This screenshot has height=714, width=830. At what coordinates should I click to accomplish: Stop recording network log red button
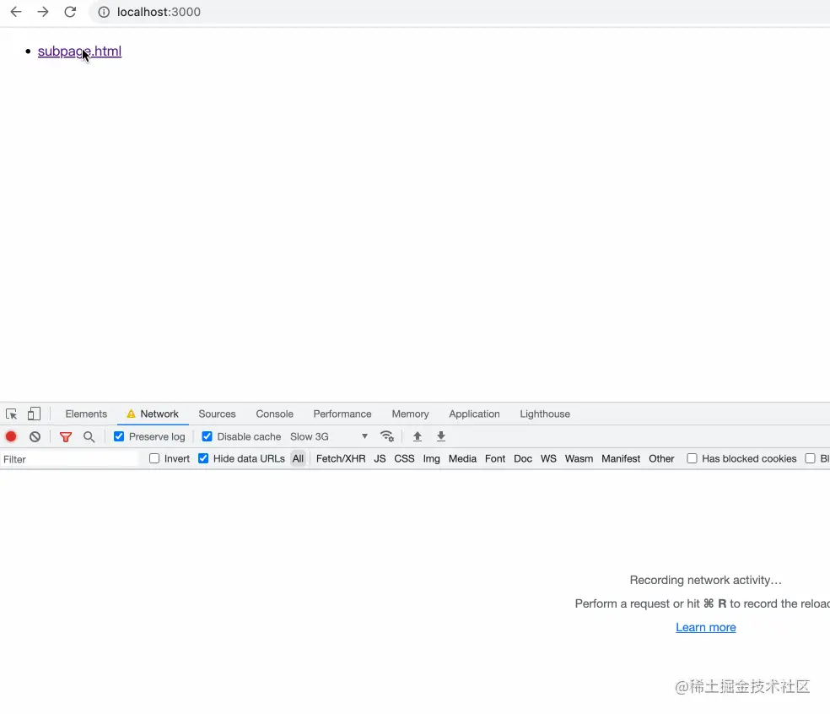tap(11, 436)
